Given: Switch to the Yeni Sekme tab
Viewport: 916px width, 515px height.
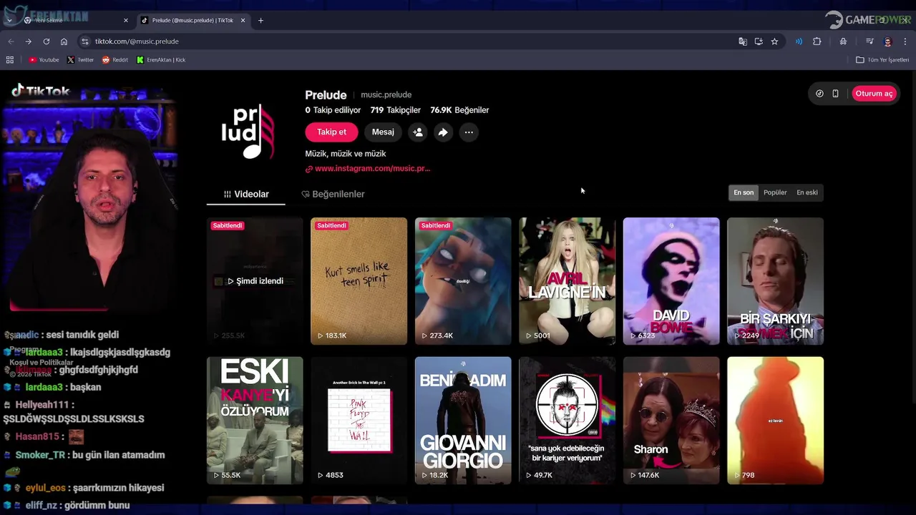Looking at the screenshot, I should pyautogui.click(x=76, y=21).
